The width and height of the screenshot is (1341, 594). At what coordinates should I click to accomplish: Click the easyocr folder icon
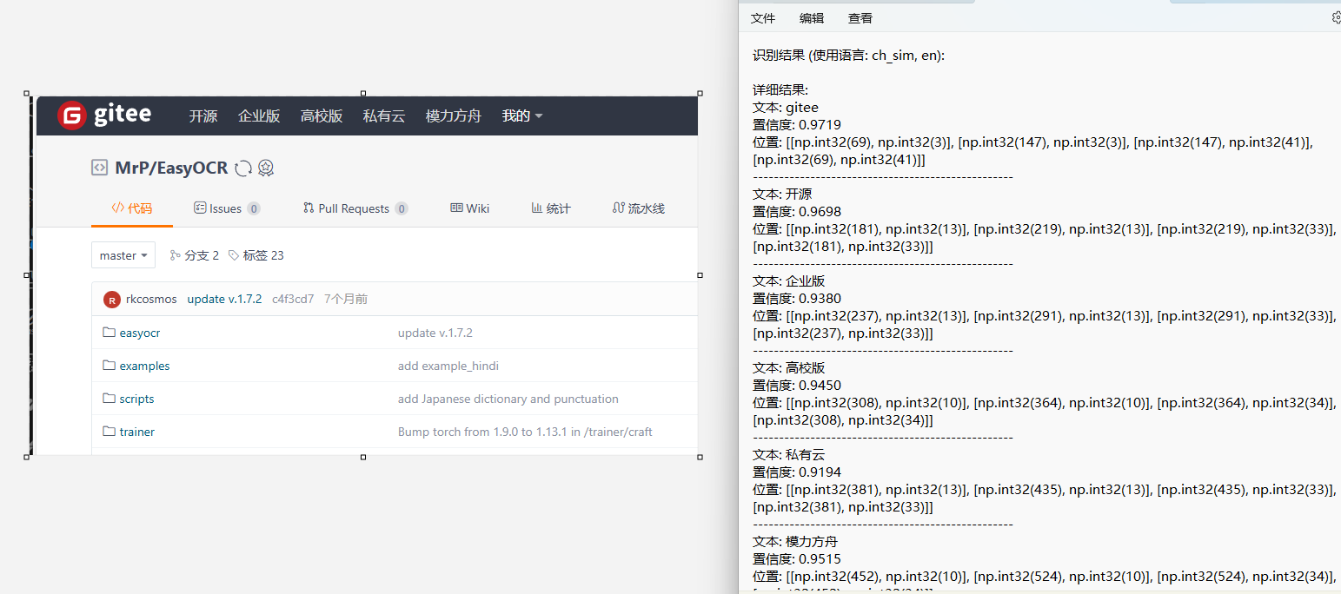[x=109, y=332]
